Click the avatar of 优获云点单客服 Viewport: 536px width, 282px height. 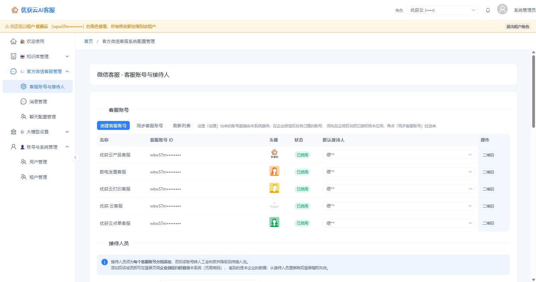tap(274, 222)
